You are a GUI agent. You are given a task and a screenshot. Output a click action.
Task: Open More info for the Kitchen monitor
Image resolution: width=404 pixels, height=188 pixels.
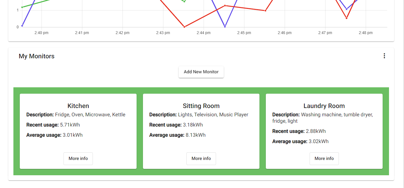(x=78, y=159)
